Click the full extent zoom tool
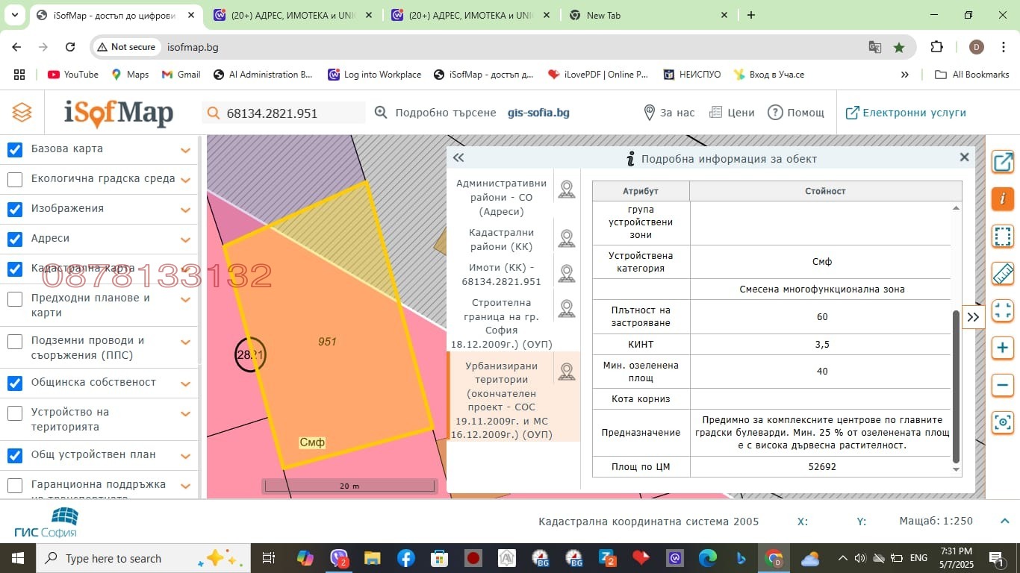Viewport: 1020px width, 573px height. tap(1003, 311)
